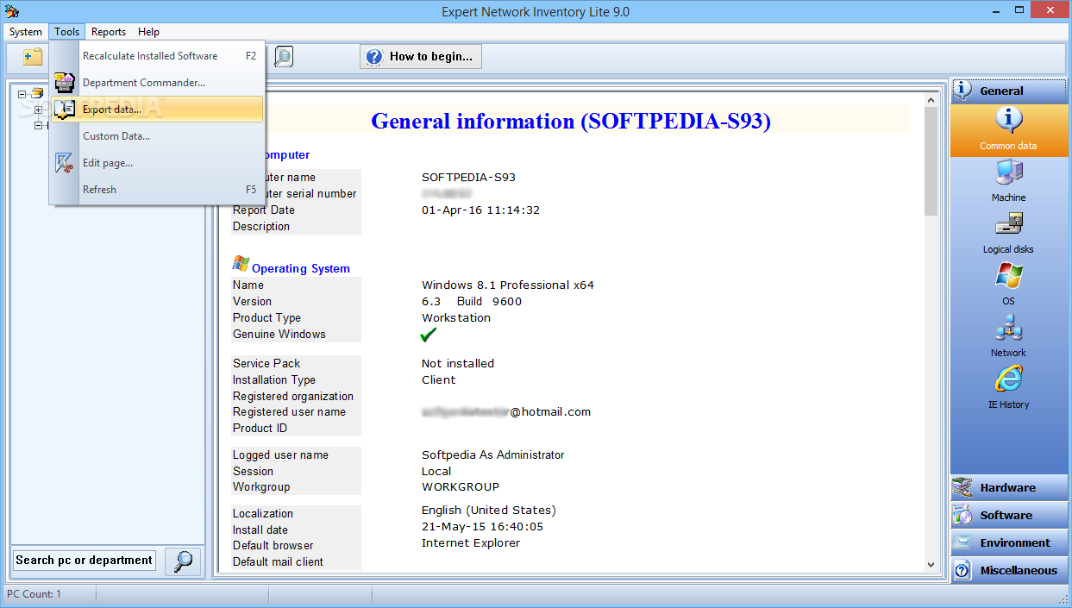Expand the Miscellaneous category panel
1072x608 pixels.
1008,570
